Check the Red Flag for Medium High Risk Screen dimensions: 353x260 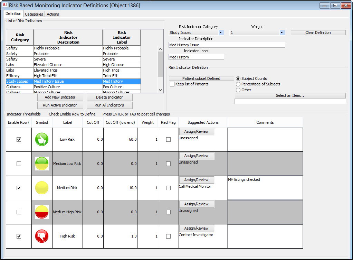(169, 212)
